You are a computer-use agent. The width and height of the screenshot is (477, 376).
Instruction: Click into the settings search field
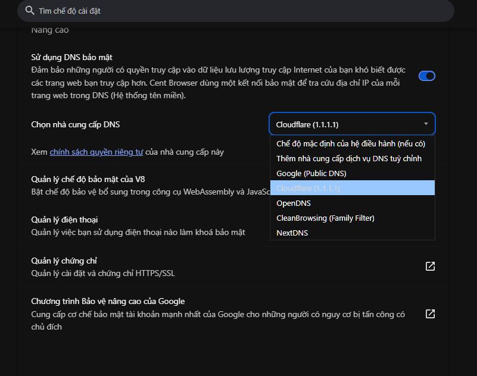(236, 11)
